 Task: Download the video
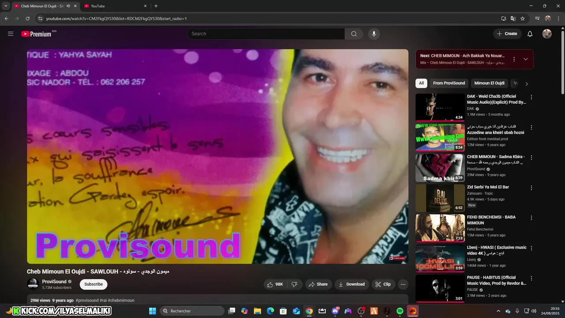click(351, 284)
